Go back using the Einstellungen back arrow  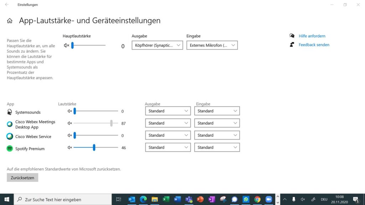click(7, 4)
